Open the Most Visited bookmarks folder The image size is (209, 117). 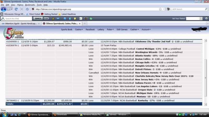point(33,14)
